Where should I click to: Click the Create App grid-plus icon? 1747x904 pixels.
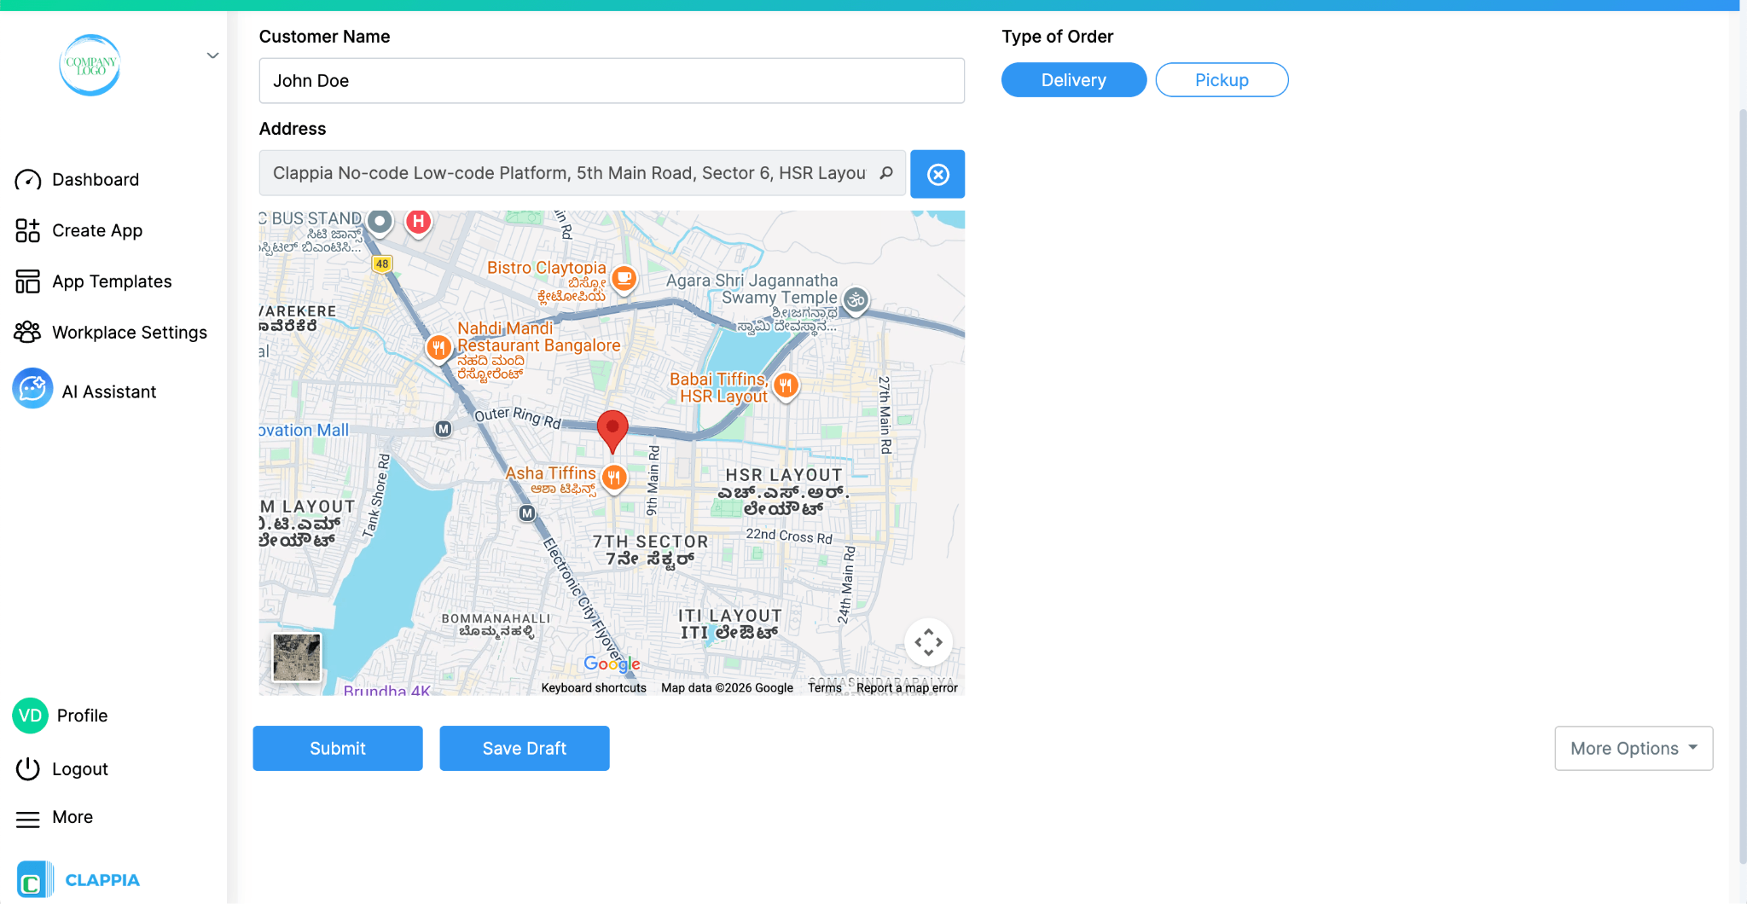pyautogui.click(x=28, y=230)
